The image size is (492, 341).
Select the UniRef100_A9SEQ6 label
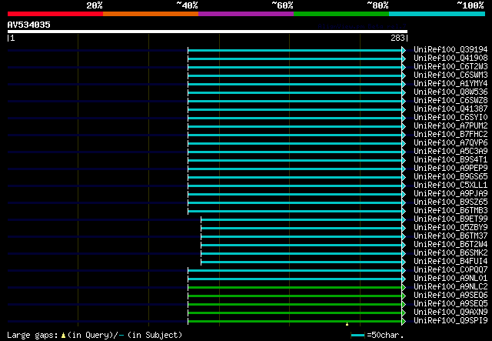[x=450, y=296]
